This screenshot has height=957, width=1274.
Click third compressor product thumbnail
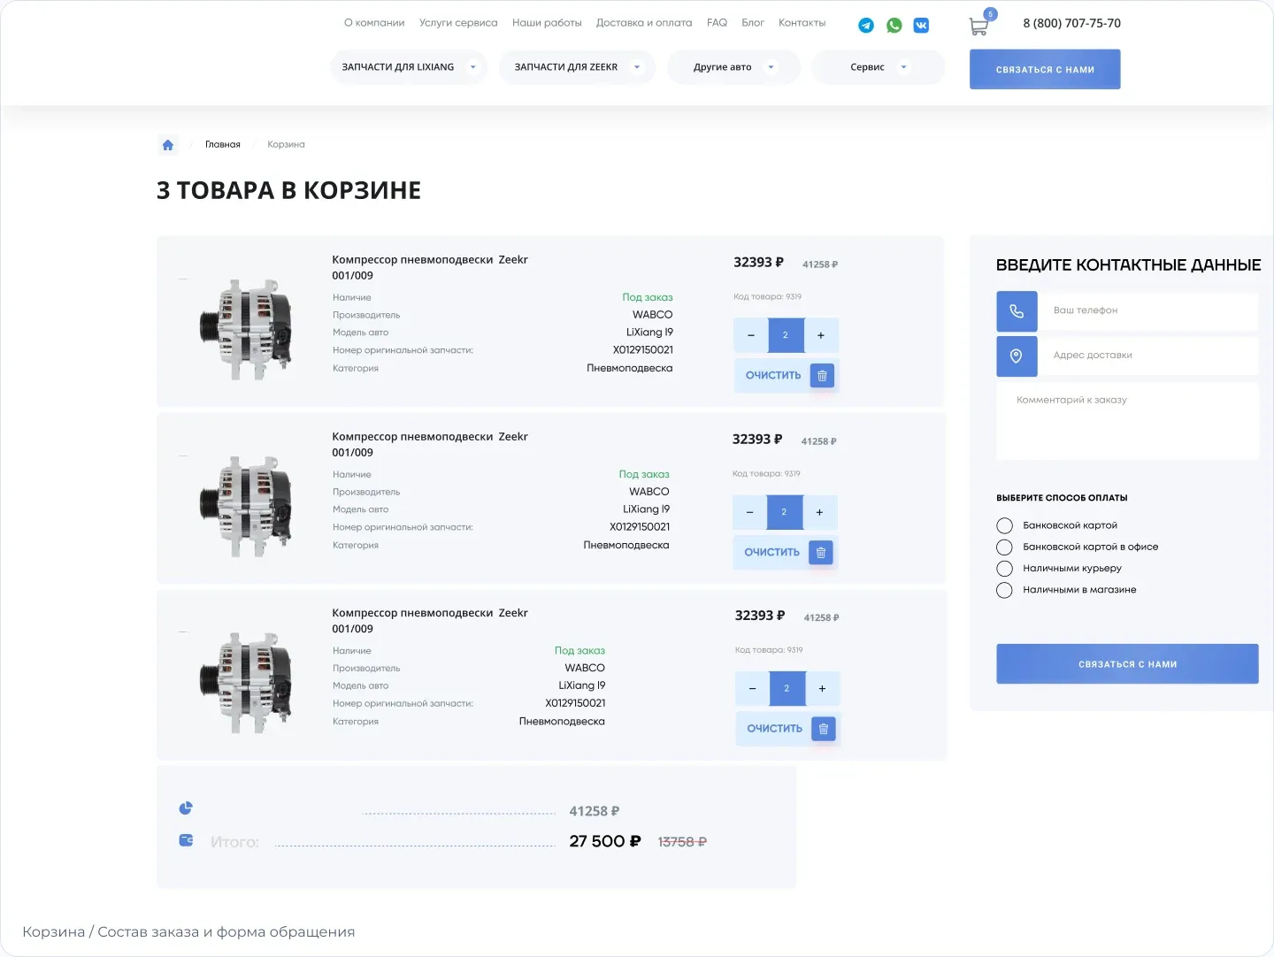click(245, 683)
